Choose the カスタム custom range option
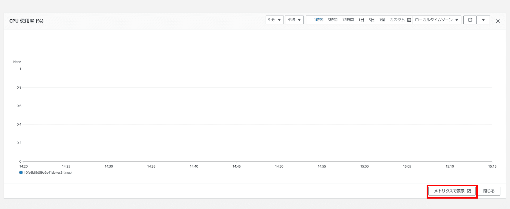Image resolution: width=510 pixels, height=209 pixels. [x=397, y=20]
